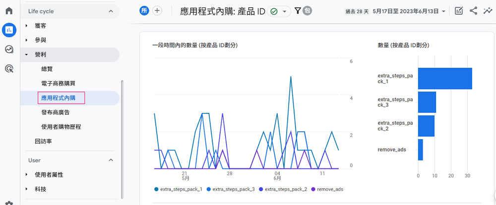
Task: Click the extra_steps_pack_1 bar
Action: click(x=445, y=78)
